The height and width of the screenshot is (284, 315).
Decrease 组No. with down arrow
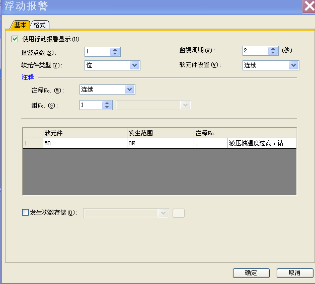[x=106, y=107]
